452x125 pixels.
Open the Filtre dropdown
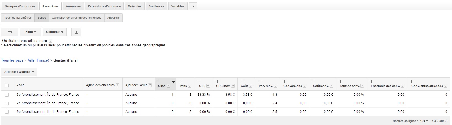(x=30, y=32)
